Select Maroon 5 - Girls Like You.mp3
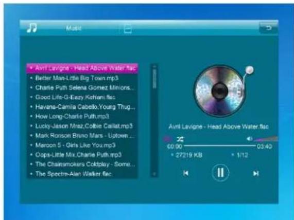Image resolution: width=294 pixels, height=220 pixels. tap(82, 145)
